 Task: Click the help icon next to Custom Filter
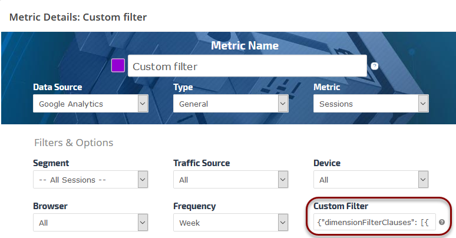point(442,223)
